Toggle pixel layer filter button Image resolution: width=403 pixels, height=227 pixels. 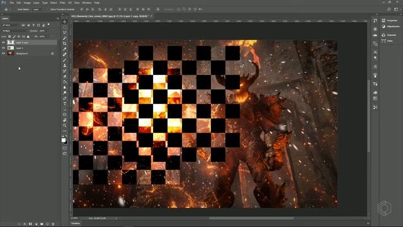coord(23,25)
